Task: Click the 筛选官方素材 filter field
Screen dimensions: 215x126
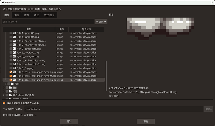Action: click(x=48, y=22)
